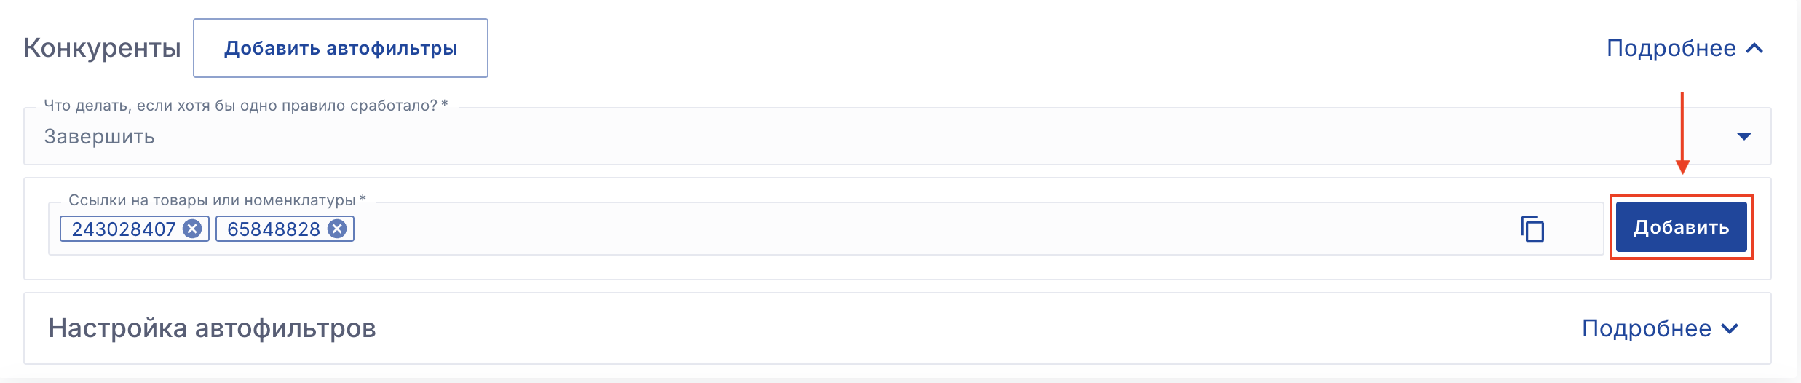The height and width of the screenshot is (383, 1801).
Task: Focus the product links input field
Action: (x=874, y=229)
